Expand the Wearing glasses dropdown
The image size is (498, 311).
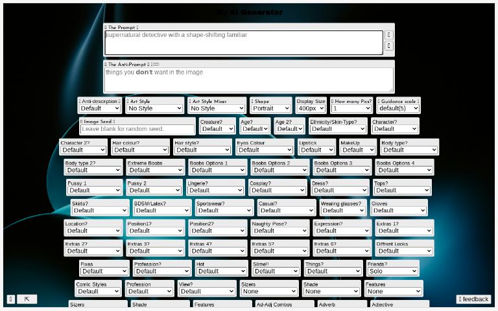click(343, 211)
